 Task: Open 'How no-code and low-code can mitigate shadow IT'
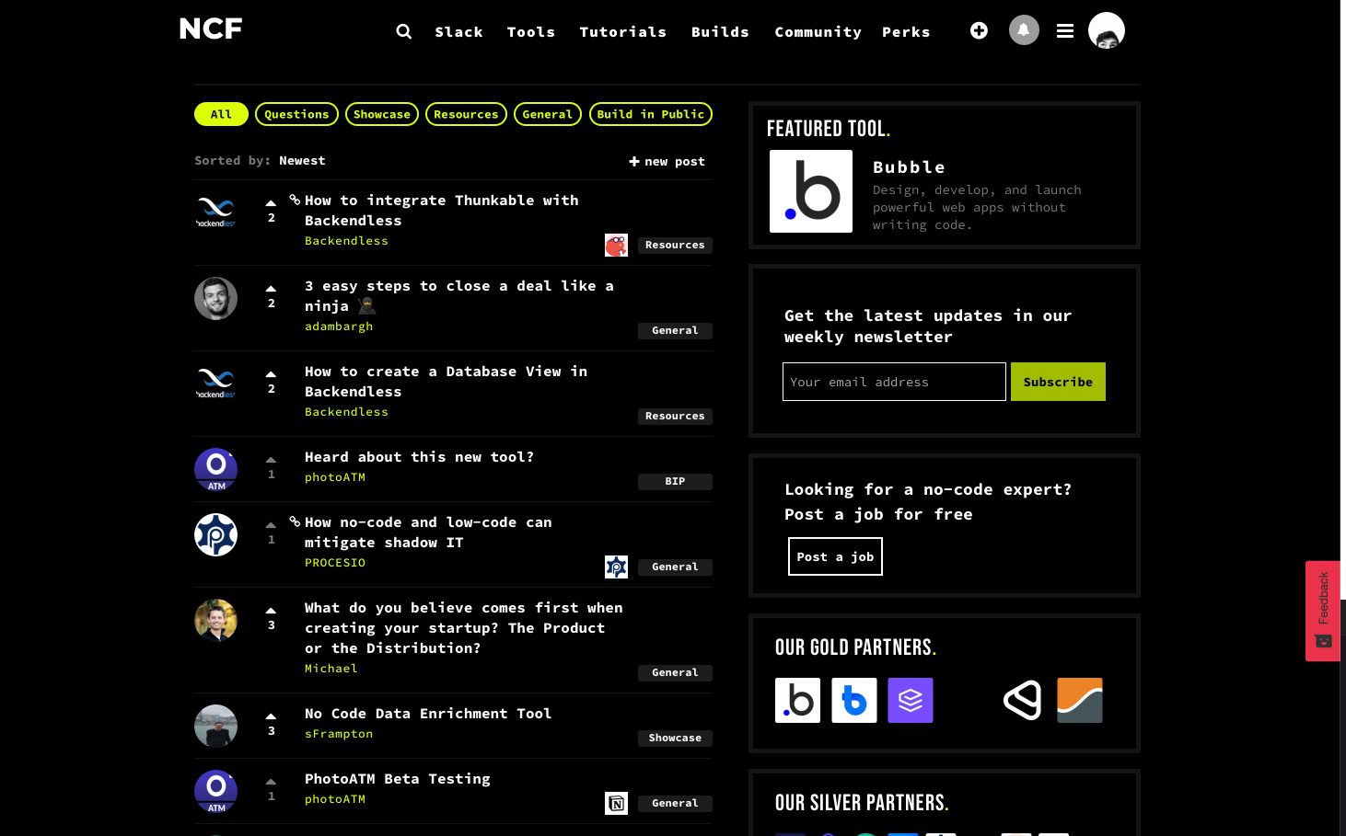(x=429, y=533)
